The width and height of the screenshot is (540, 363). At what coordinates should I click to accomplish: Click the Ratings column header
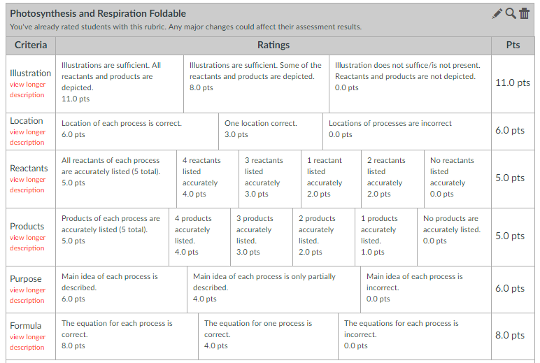coord(273,45)
